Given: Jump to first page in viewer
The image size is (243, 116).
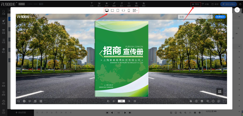Looking at the screenshot, I should 109,101.
